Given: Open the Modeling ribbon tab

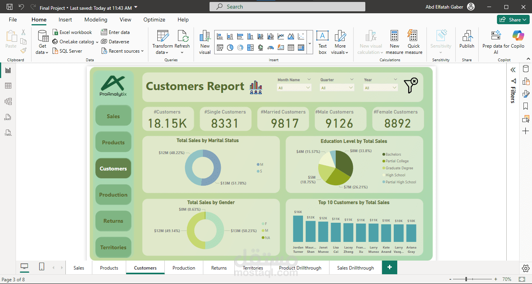Looking at the screenshot, I should click(96, 20).
